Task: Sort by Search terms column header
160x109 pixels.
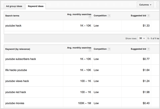Action: [12, 16]
